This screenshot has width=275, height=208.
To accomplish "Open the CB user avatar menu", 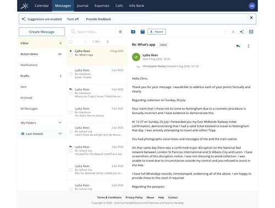I will click(252, 6).
